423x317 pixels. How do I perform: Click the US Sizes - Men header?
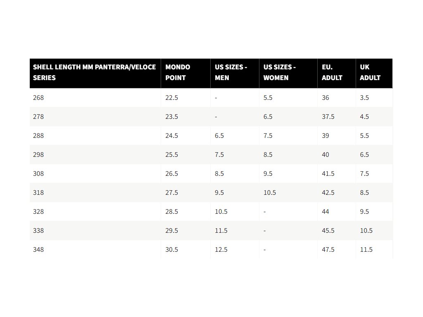231,72
